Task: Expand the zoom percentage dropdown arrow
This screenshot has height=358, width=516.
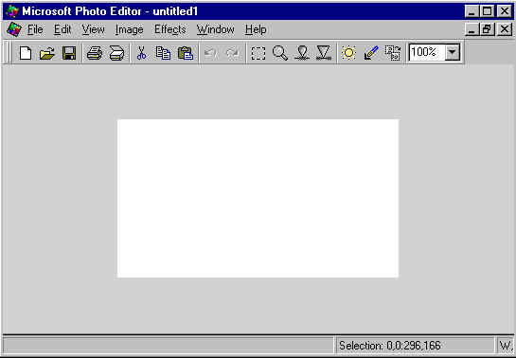Action: click(x=453, y=52)
